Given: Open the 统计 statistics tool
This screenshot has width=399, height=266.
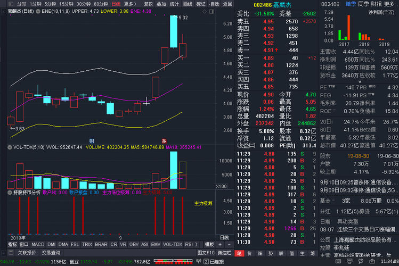Looking at the screenshot, I should [174, 4].
